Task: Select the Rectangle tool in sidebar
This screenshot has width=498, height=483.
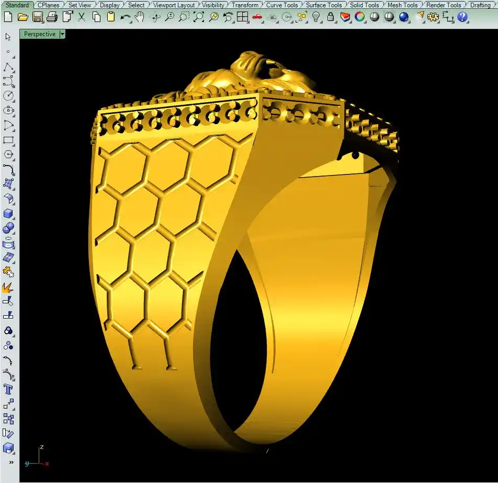Action: (x=8, y=140)
